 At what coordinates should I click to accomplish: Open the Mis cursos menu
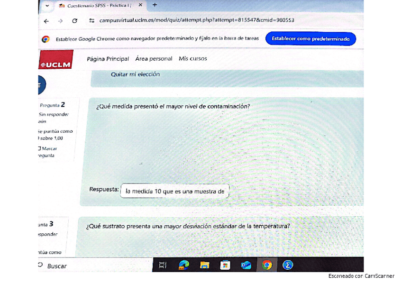click(x=192, y=59)
